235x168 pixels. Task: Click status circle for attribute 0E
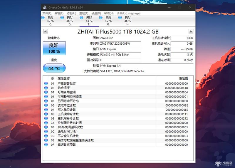pyautogui.click(x=46, y=140)
